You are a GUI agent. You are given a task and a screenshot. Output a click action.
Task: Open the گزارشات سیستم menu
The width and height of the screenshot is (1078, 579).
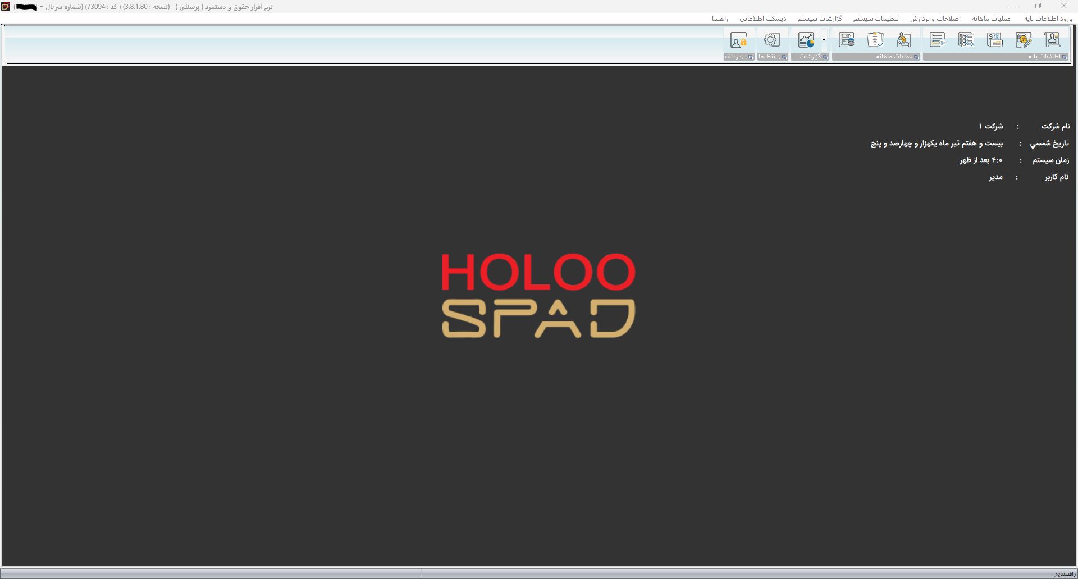click(x=820, y=19)
